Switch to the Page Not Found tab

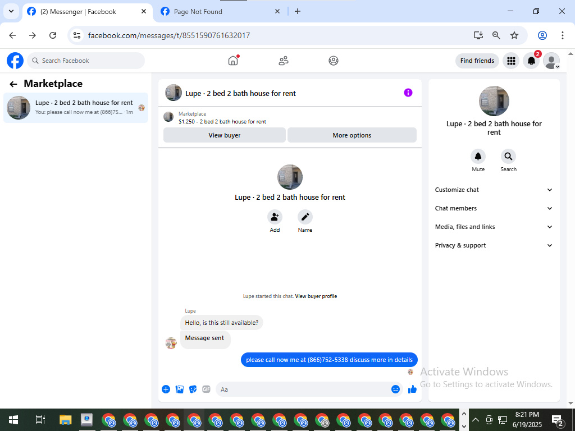tap(220, 12)
